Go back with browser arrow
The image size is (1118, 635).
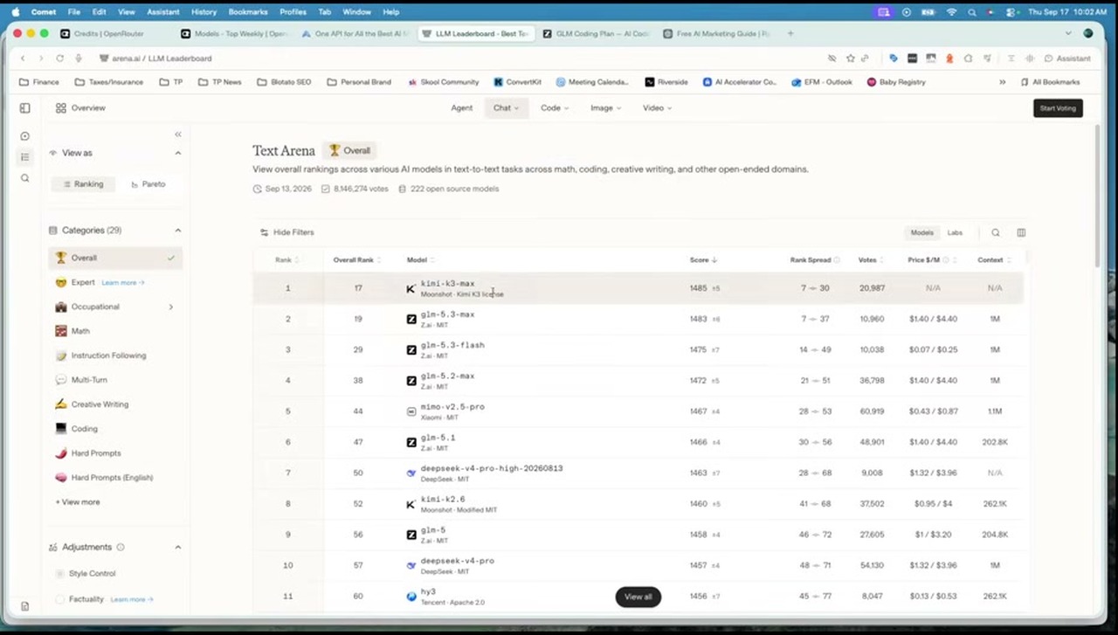point(23,59)
